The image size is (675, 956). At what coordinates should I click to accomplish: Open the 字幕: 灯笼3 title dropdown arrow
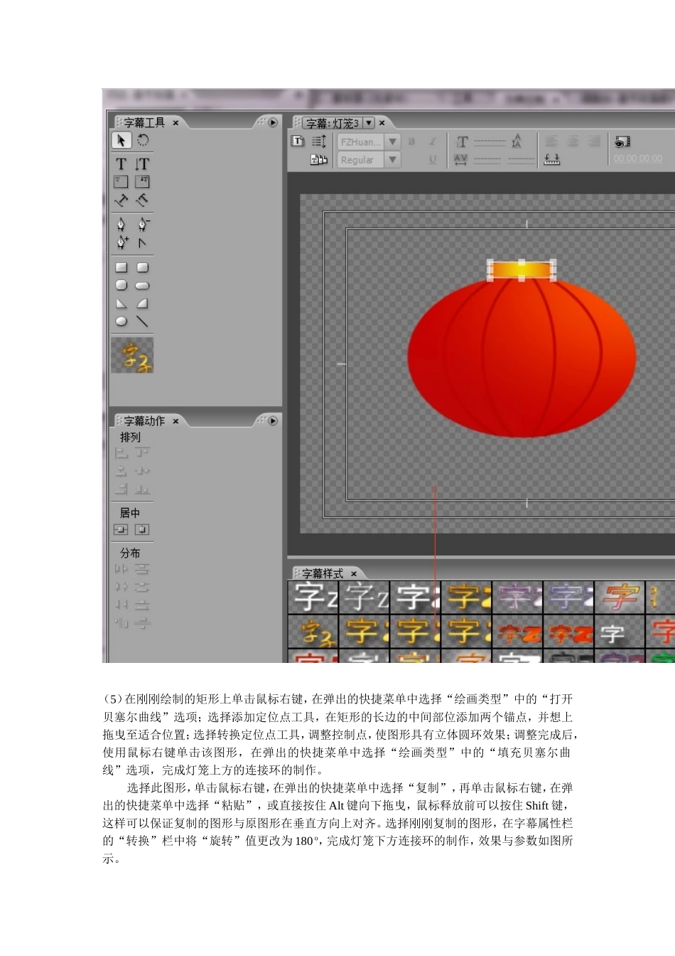[369, 122]
